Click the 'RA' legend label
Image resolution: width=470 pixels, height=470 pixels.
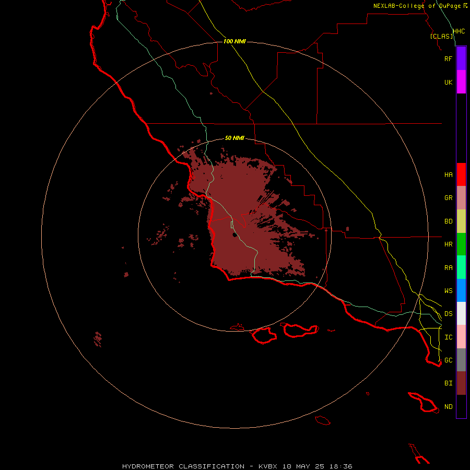pos(448,268)
